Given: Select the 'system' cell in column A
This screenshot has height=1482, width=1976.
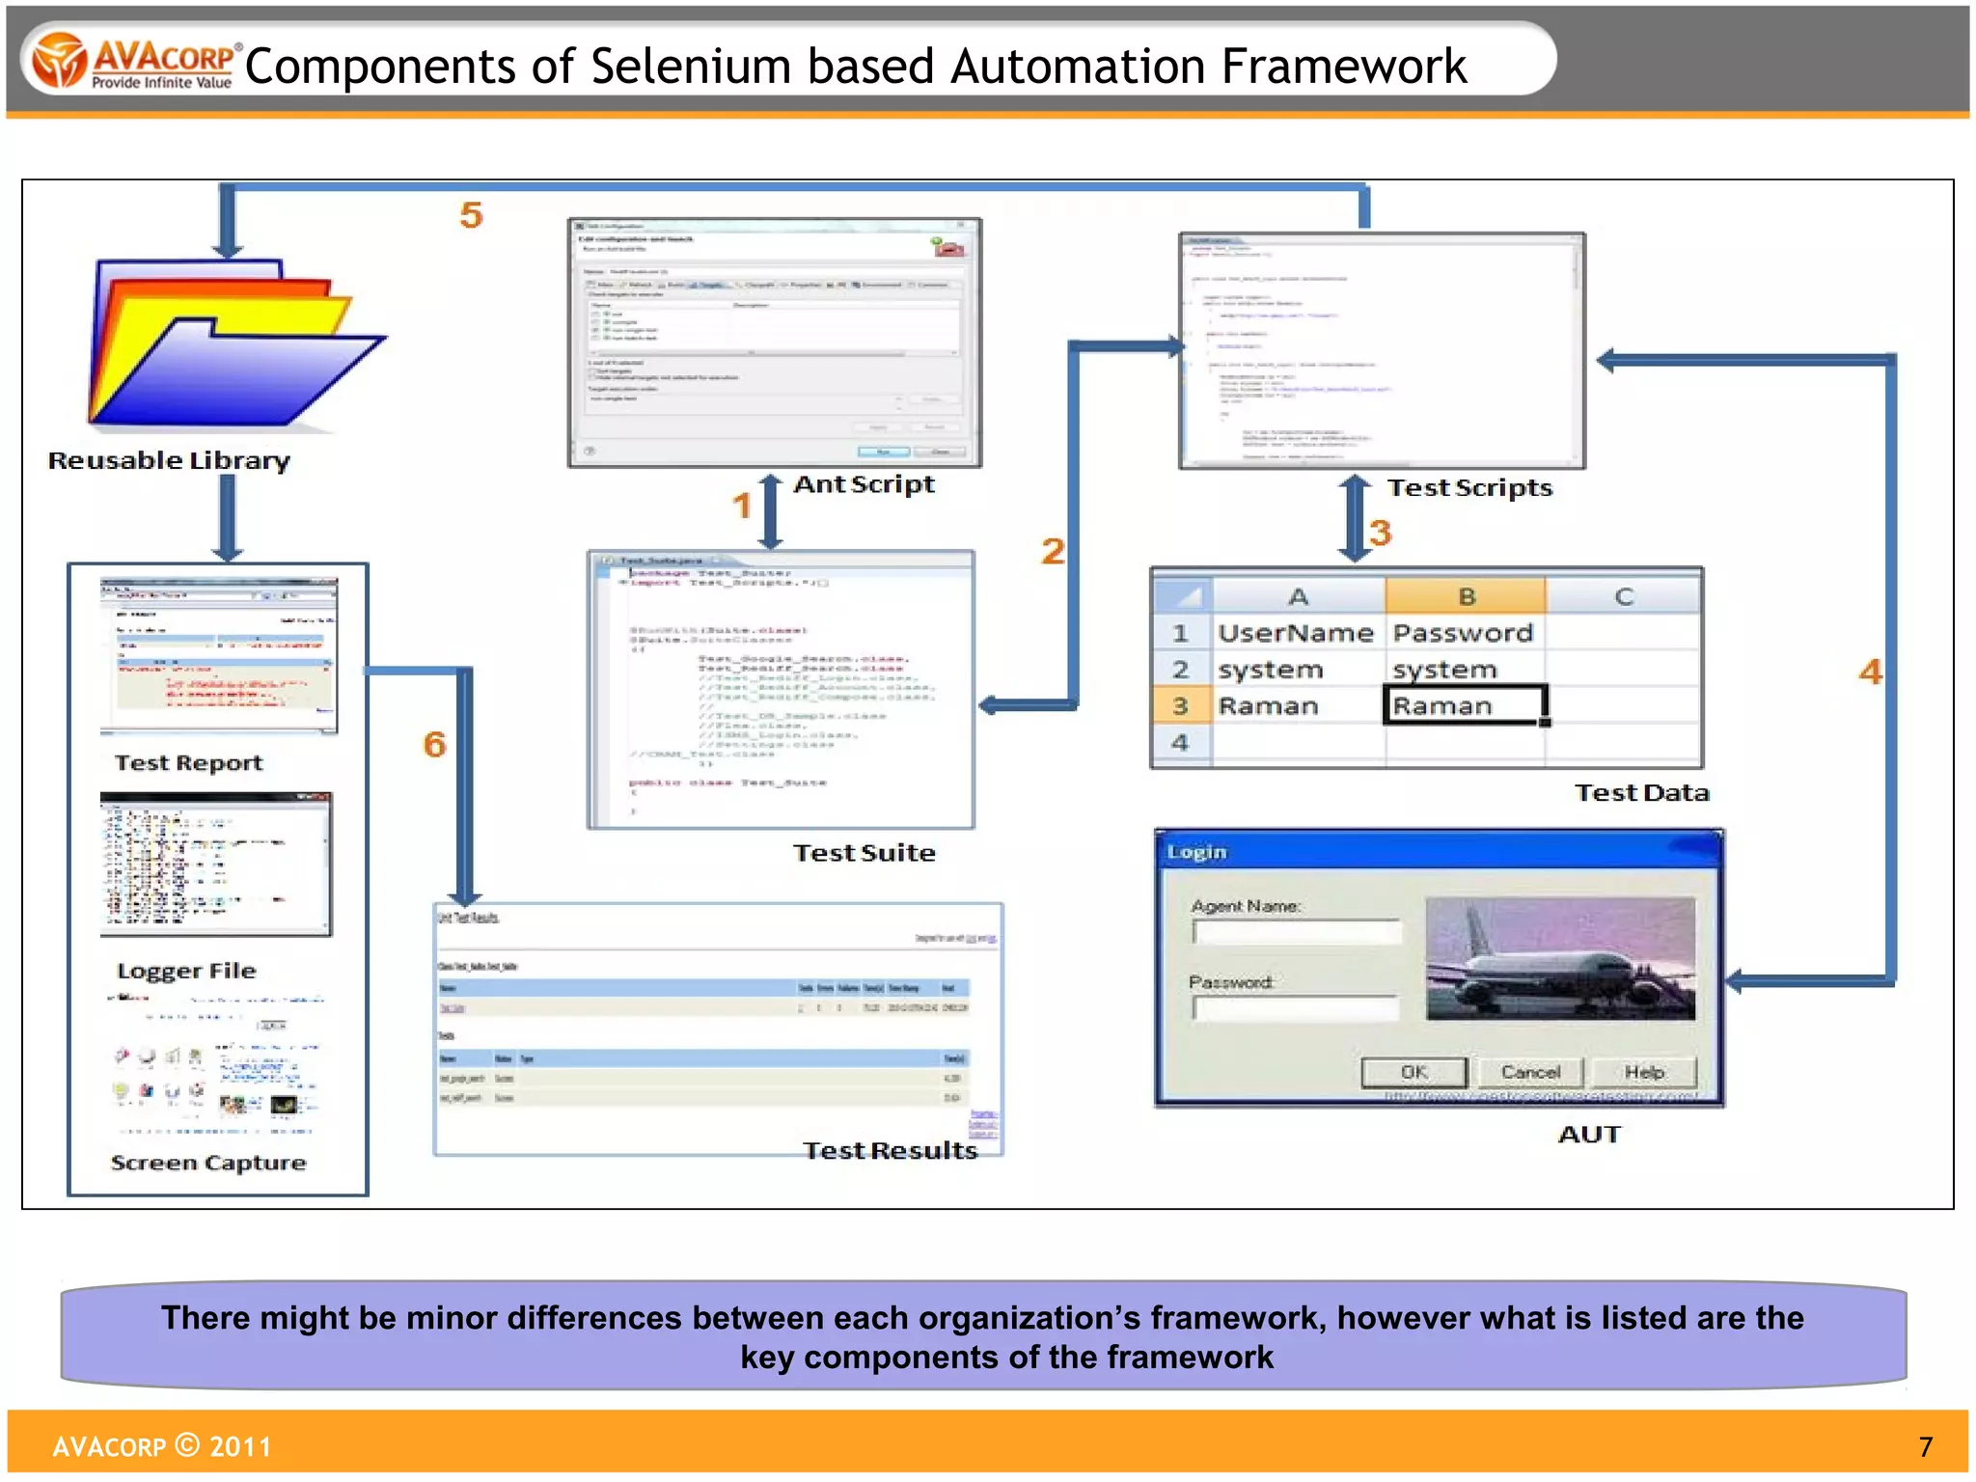Looking at the screenshot, I should point(1299,670).
